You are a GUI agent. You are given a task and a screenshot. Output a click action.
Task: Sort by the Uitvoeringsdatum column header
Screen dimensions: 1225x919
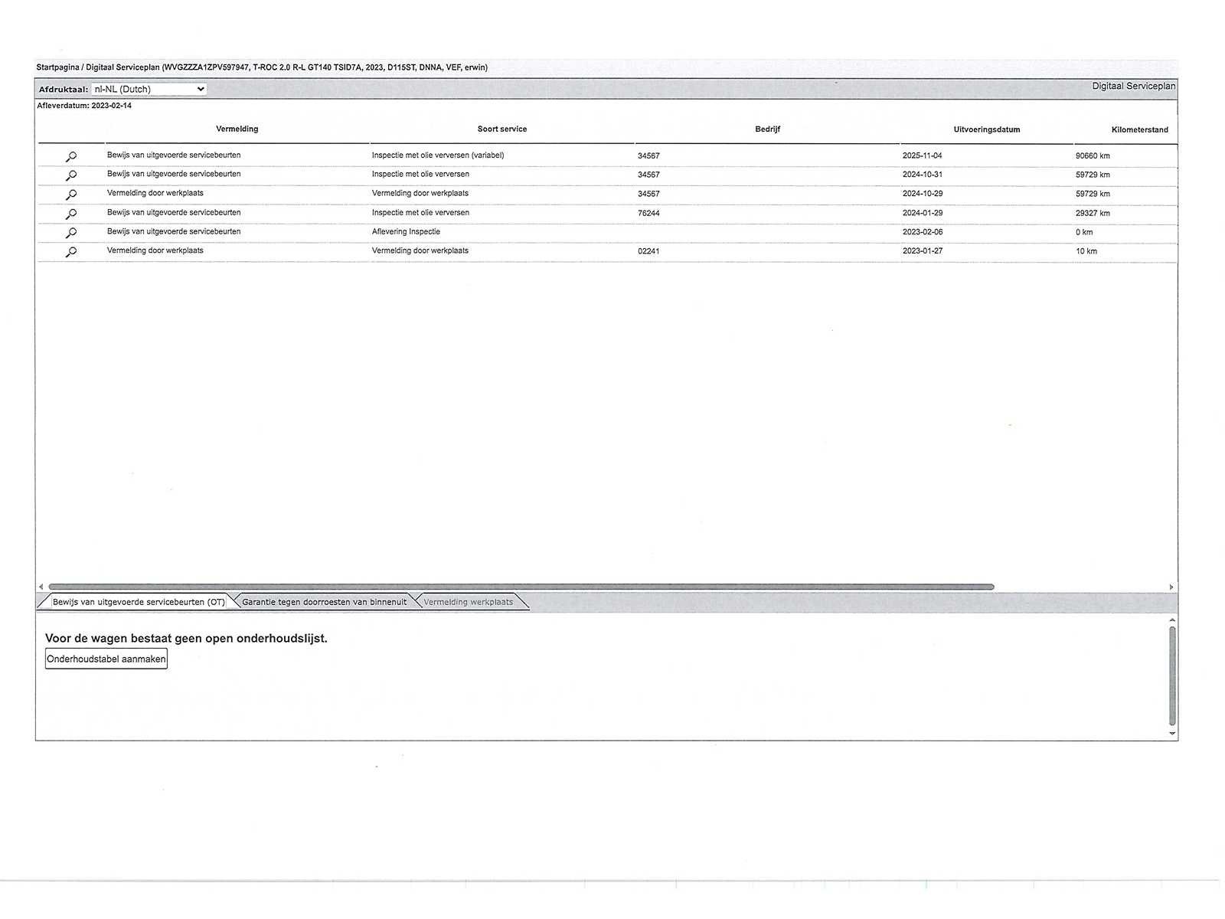click(x=986, y=129)
